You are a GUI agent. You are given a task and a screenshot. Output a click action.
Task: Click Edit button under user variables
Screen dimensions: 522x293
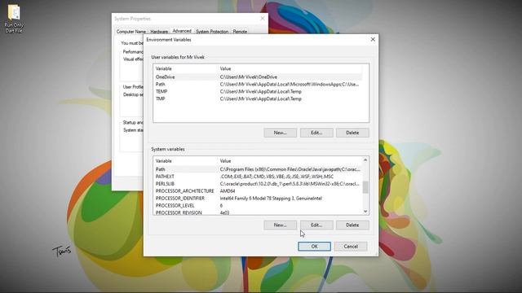(316, 133)
